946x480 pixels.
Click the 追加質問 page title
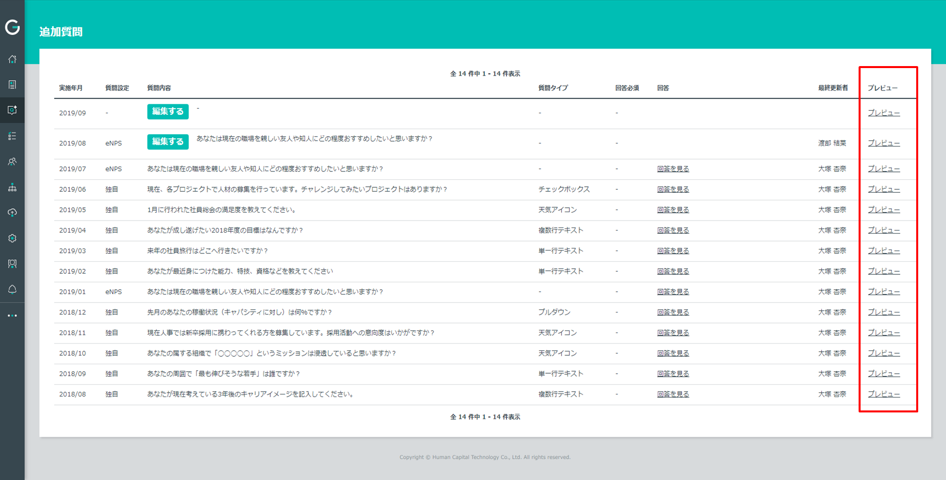pos(61,32)
